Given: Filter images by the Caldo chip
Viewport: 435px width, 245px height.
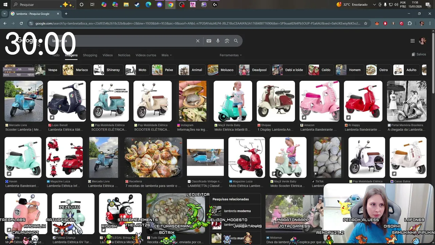Looking at the screenshot, I should click(320, 70).
